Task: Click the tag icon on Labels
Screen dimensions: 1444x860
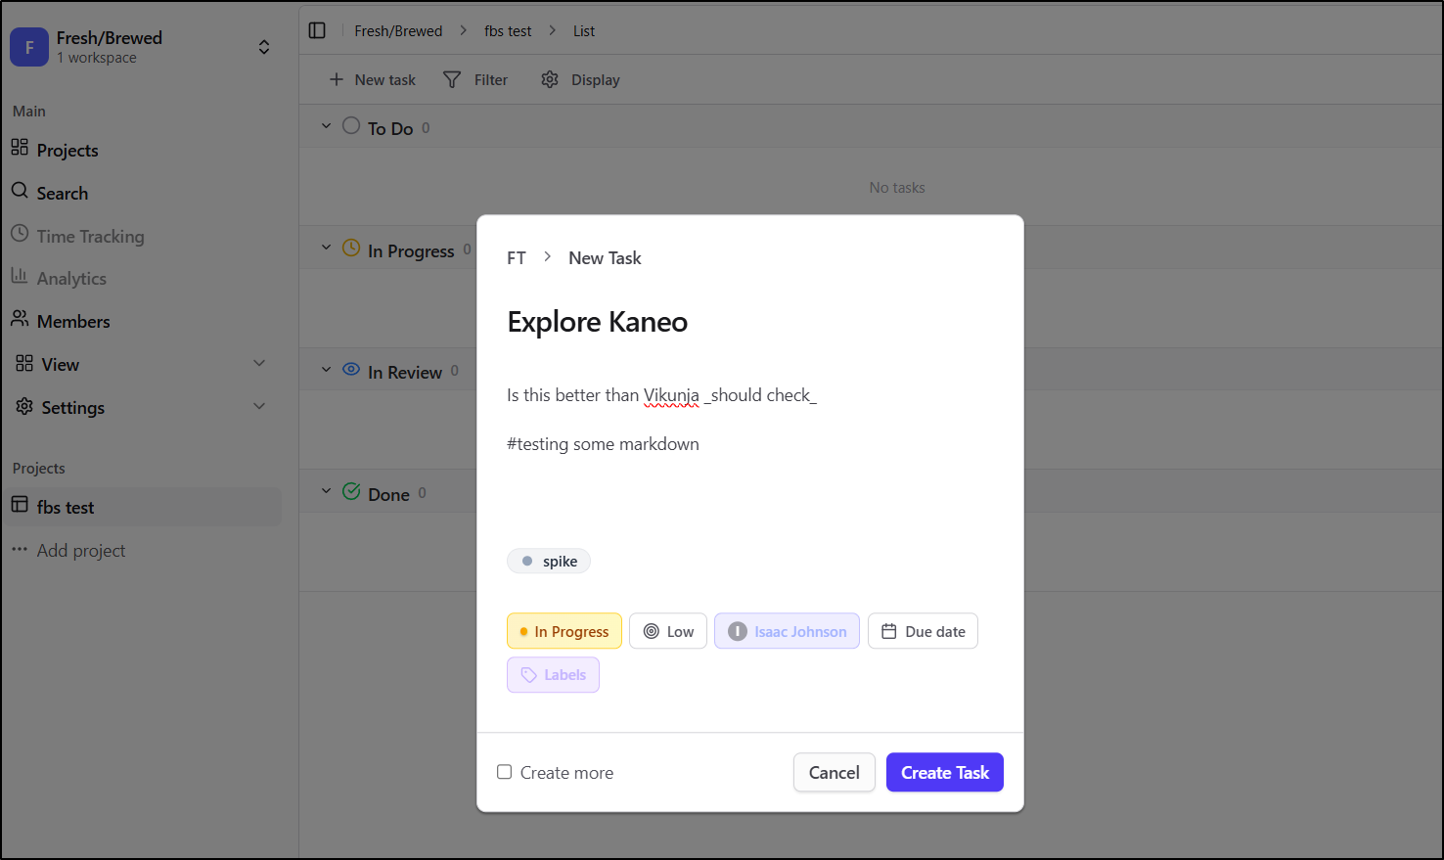Action: pyautogui.click(x=529, y=675)
